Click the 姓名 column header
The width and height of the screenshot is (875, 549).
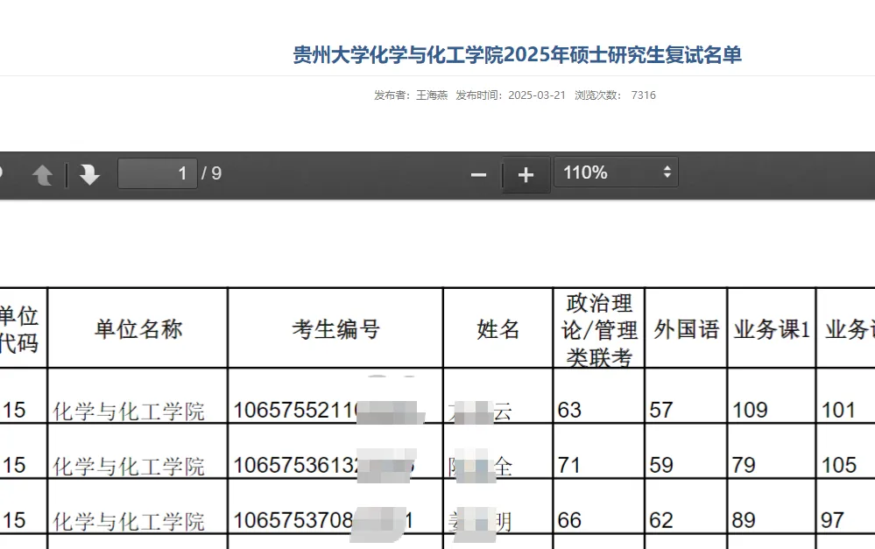tap(497, 328)
